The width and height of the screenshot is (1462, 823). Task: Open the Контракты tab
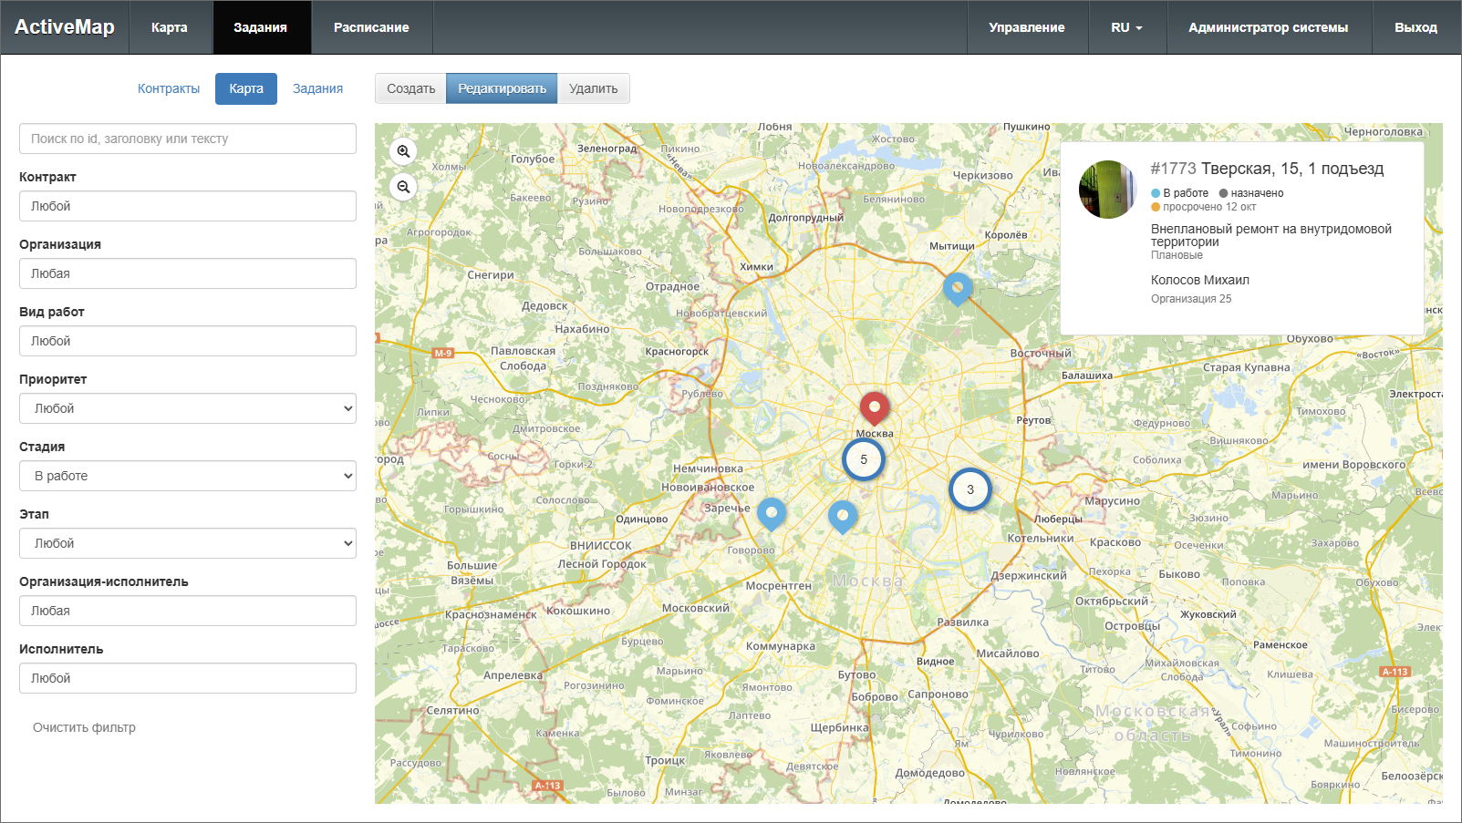(x=169, y=88)
